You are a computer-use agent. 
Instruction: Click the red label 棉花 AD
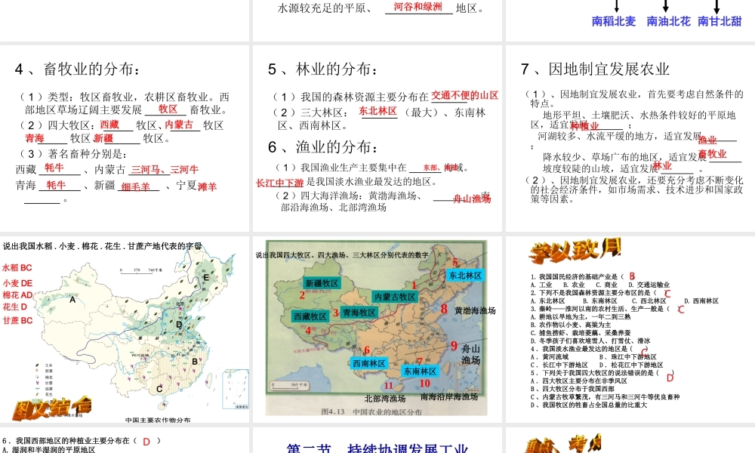[x=17, y=295]
